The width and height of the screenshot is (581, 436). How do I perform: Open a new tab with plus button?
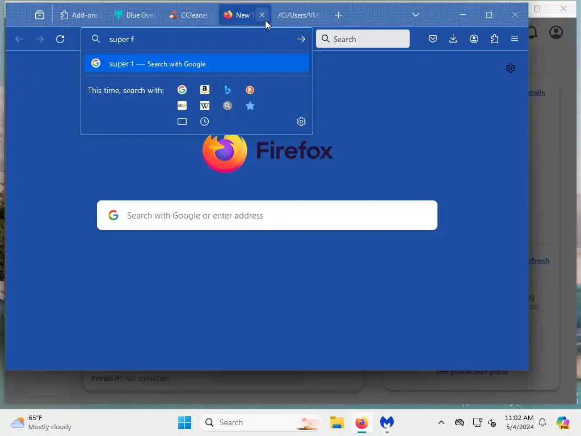tap(338, 15)
